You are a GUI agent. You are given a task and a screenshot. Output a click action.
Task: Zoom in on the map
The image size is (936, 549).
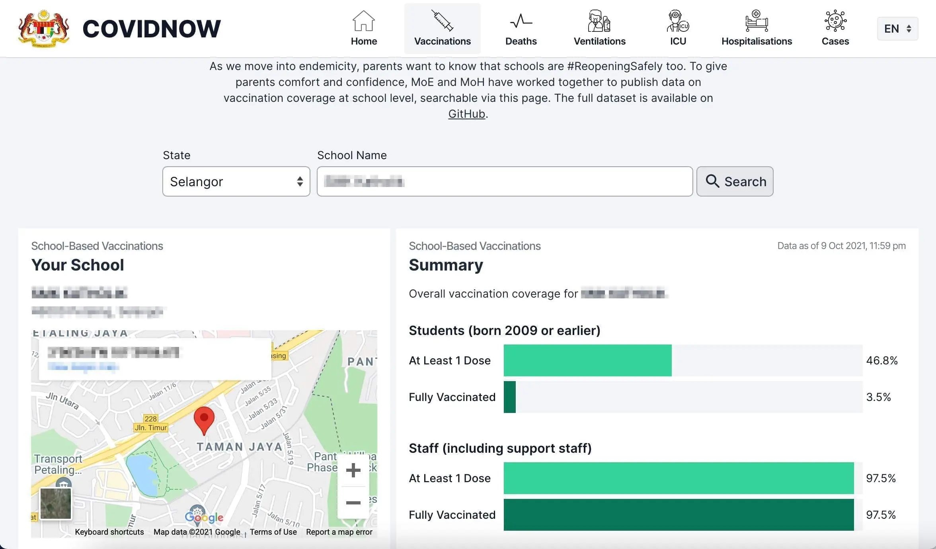[x=353, y=470]
